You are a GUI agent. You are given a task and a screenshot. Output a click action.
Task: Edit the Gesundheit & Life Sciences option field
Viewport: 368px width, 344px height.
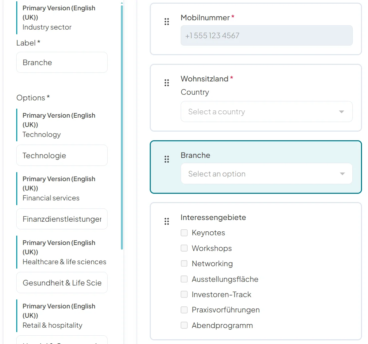62,283
